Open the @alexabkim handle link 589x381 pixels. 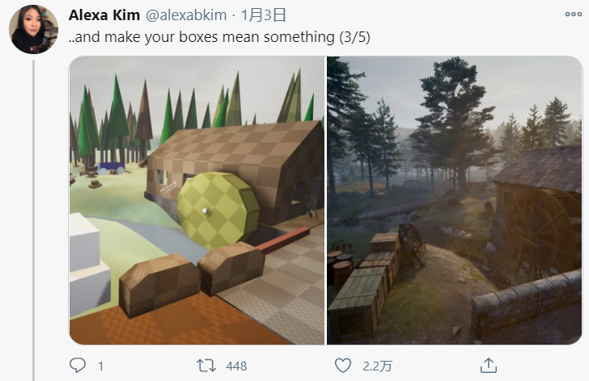click(x=186, y=15)
